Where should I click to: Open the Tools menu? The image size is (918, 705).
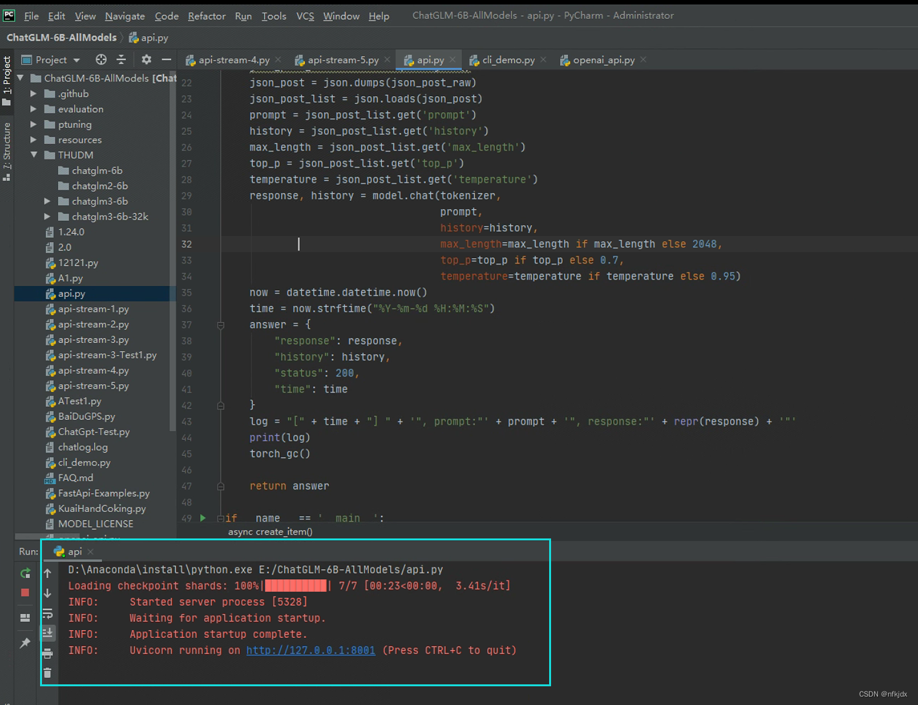(x=274, y=15)
